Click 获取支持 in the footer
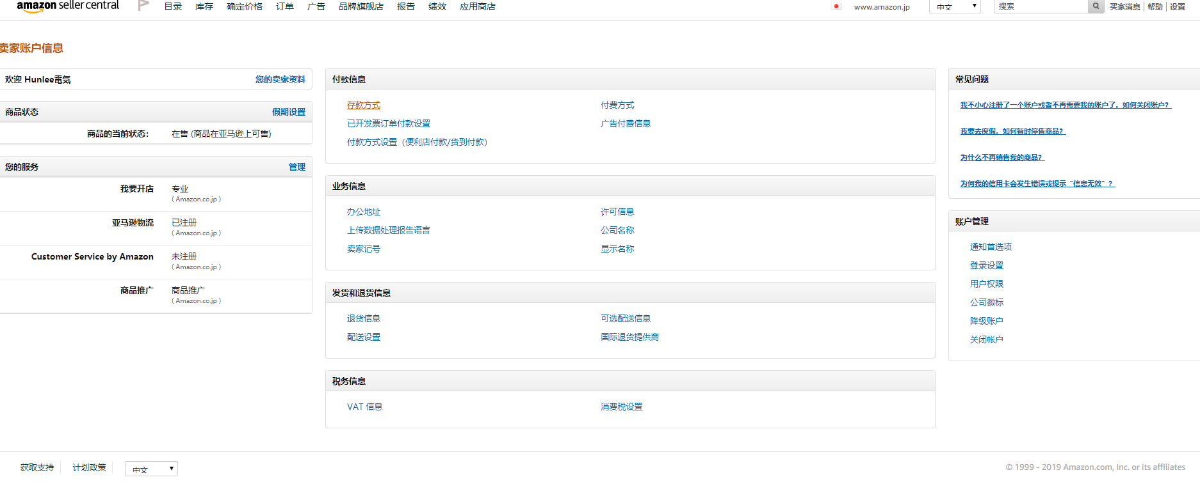 pos(37,467)
